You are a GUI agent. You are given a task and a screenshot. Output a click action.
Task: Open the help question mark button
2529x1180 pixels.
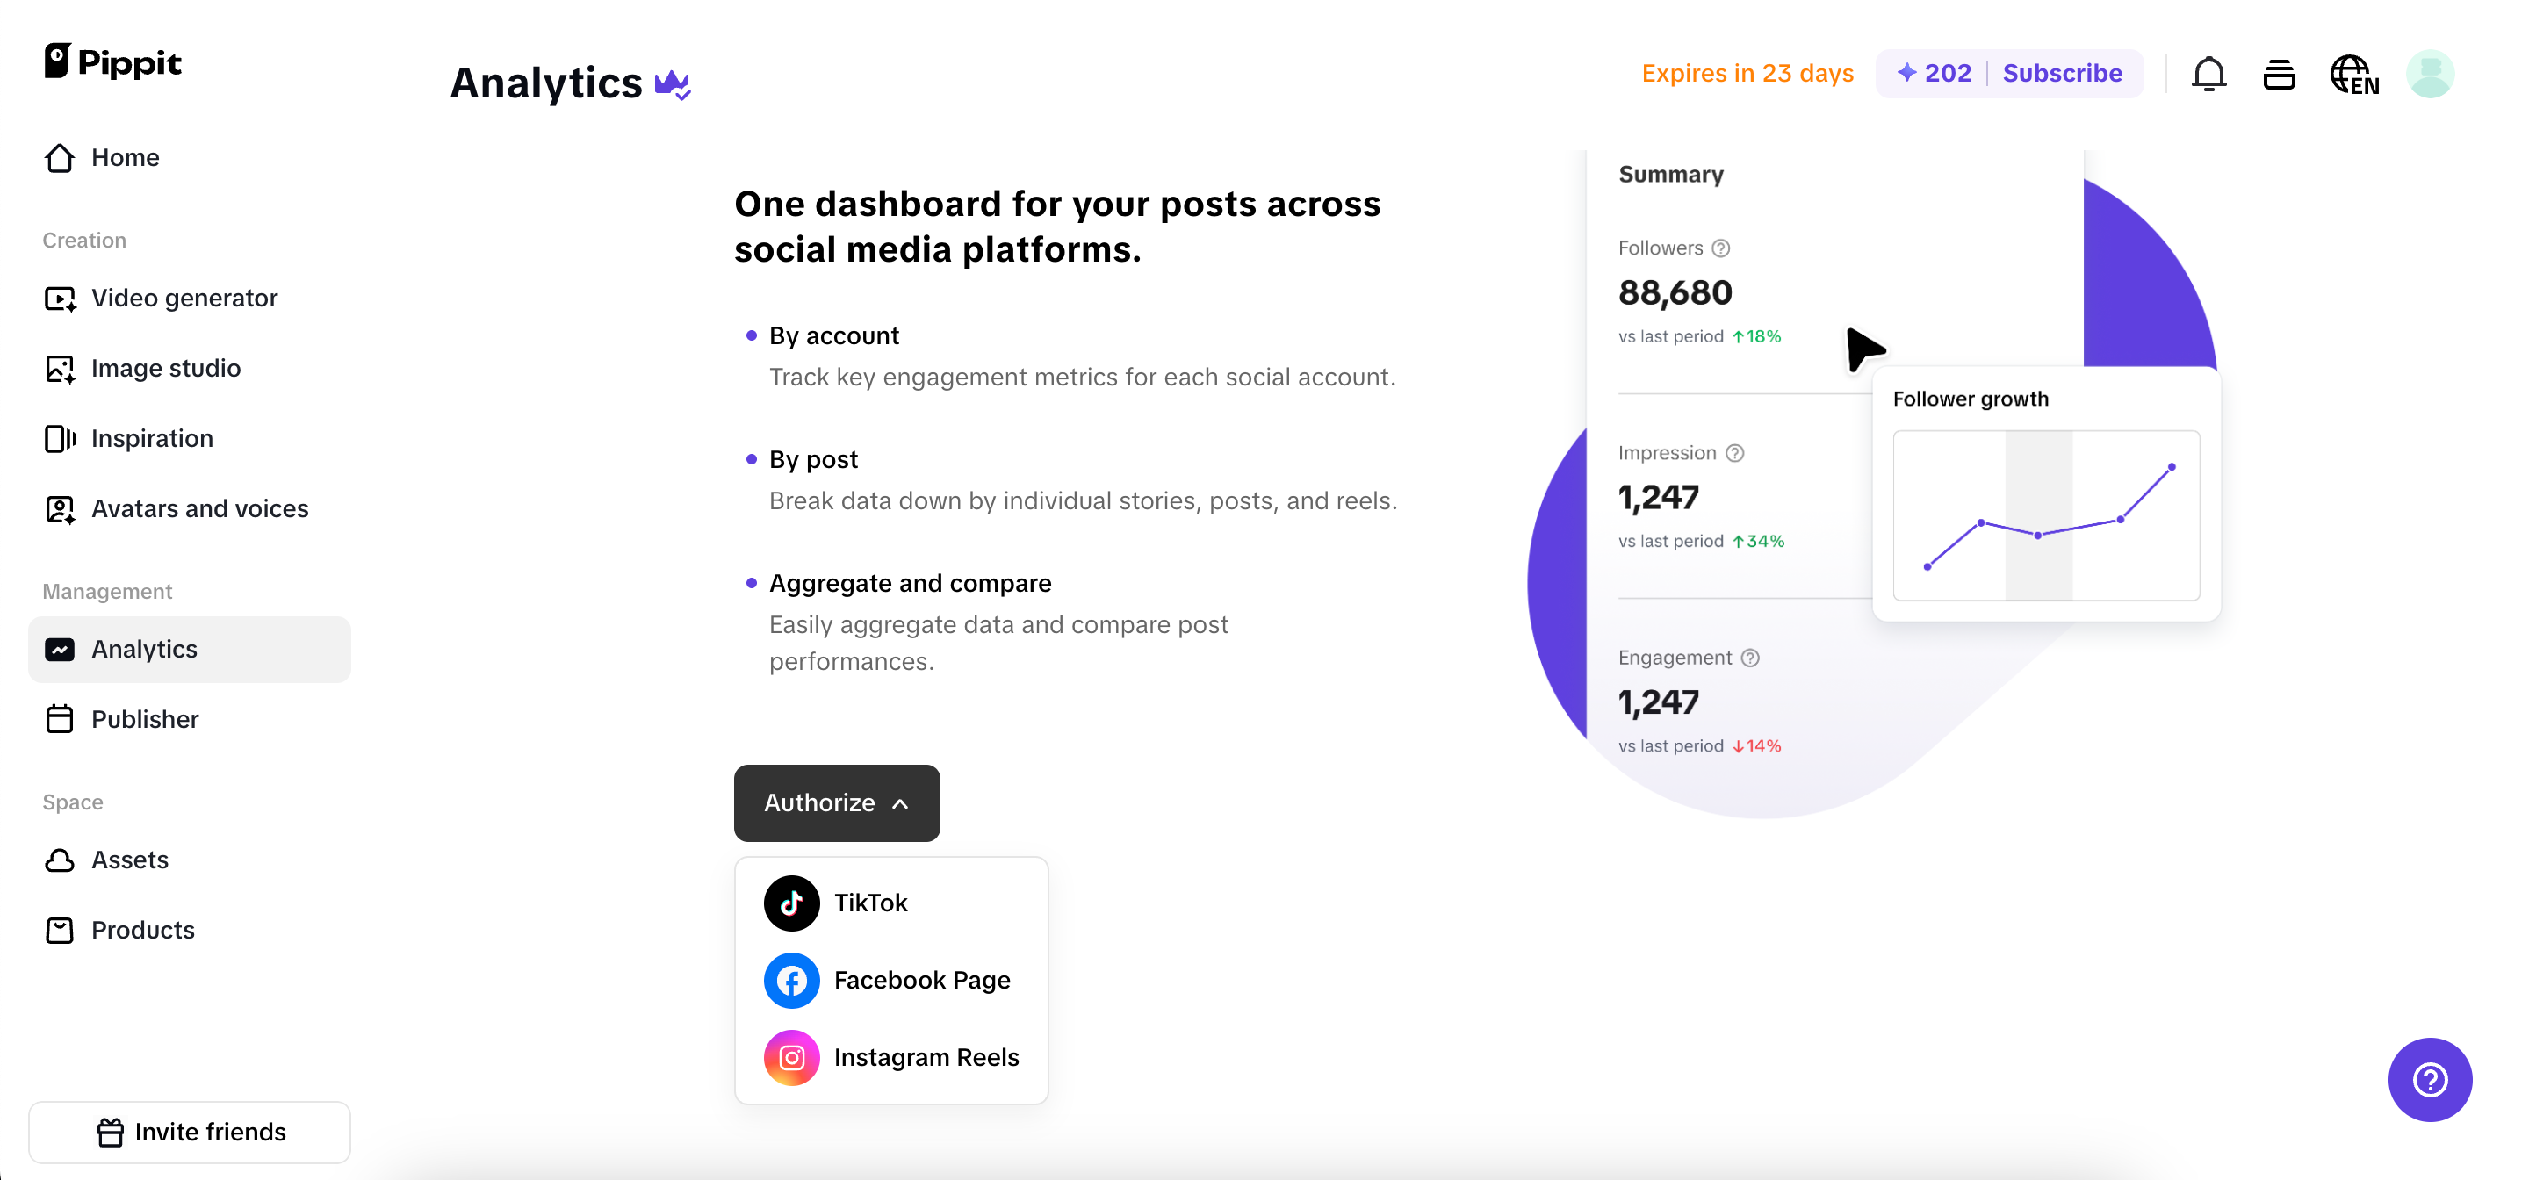coord(2429,1079)
